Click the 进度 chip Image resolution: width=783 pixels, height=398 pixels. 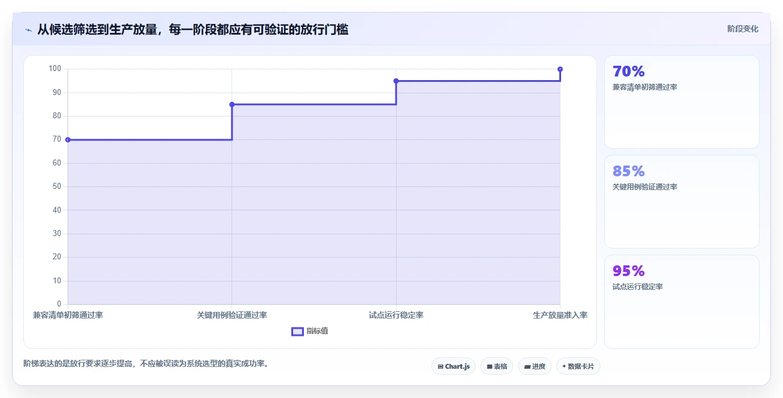click(x=534, y=366)
